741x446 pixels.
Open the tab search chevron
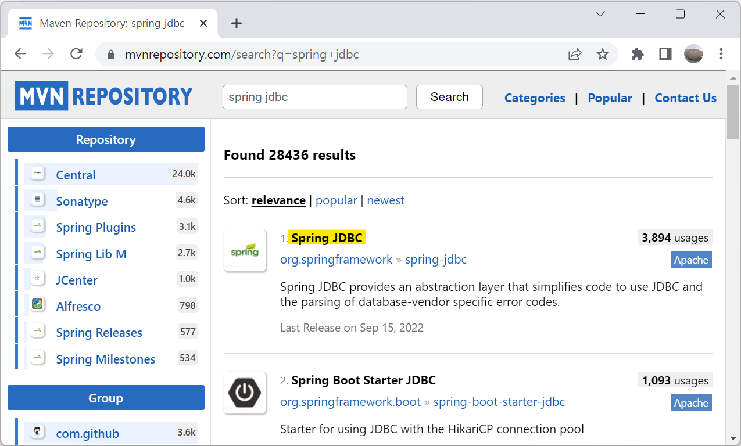(601, 14)
